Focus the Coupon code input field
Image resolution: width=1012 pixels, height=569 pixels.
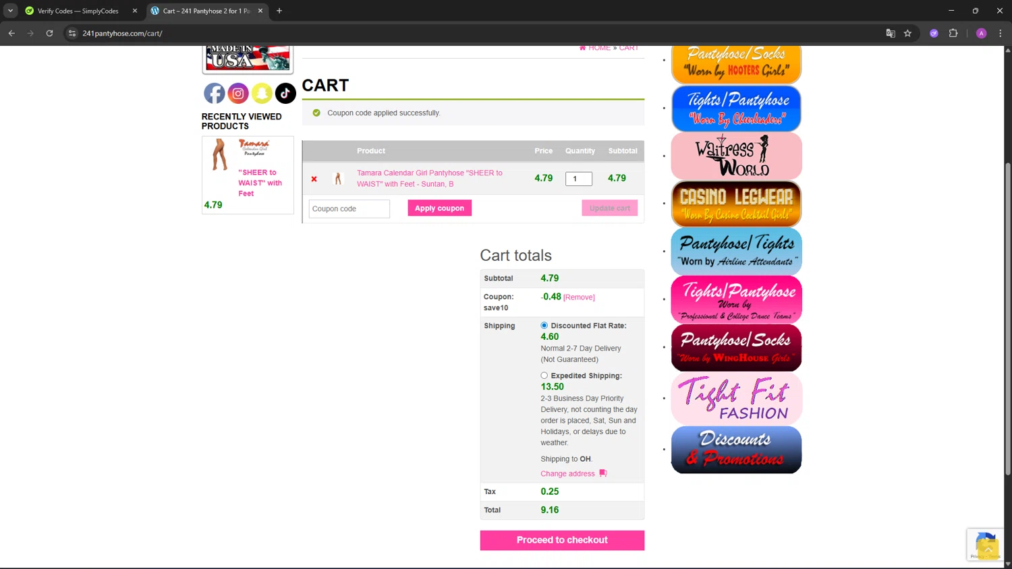tap(349, 209)
